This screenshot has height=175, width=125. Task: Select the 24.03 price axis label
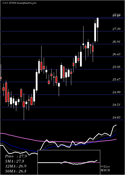(x=116, y=117)
